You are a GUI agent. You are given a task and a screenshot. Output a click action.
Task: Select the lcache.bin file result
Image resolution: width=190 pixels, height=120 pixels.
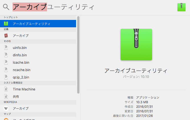tap(38, 63)
